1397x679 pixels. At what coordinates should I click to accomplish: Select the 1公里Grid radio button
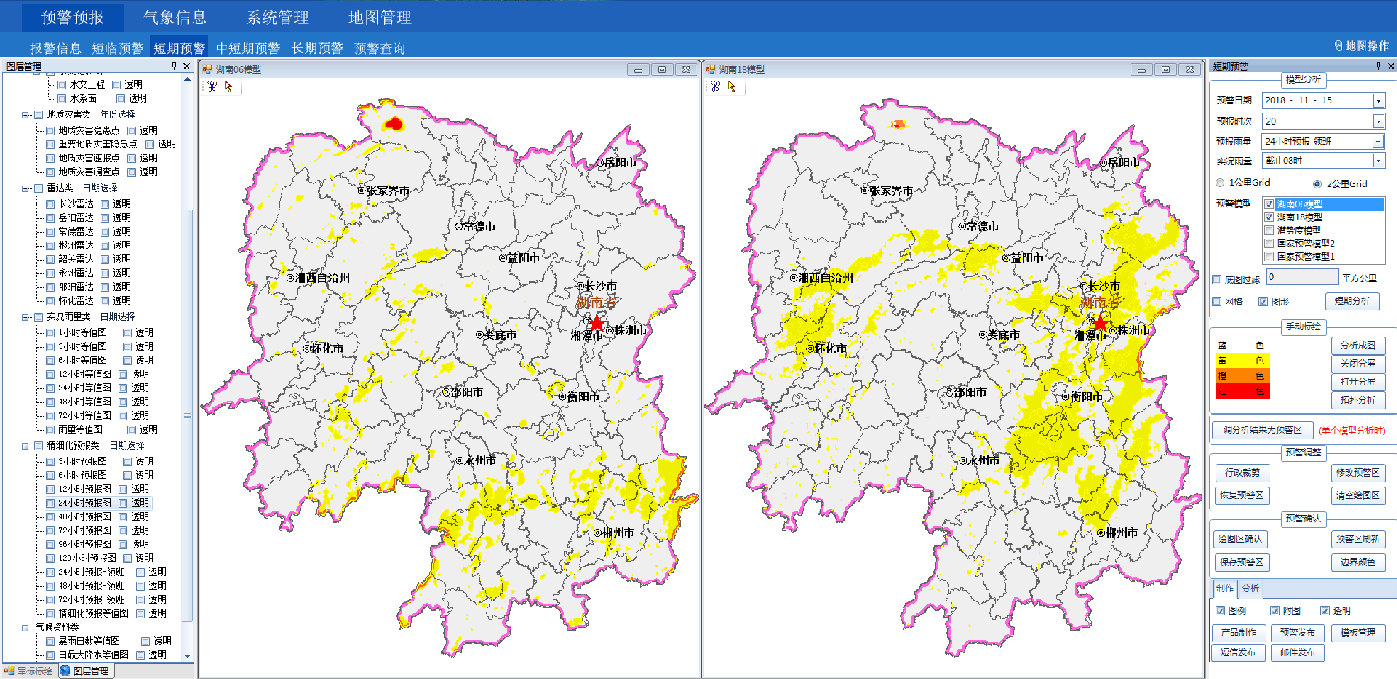(1220, 183)
